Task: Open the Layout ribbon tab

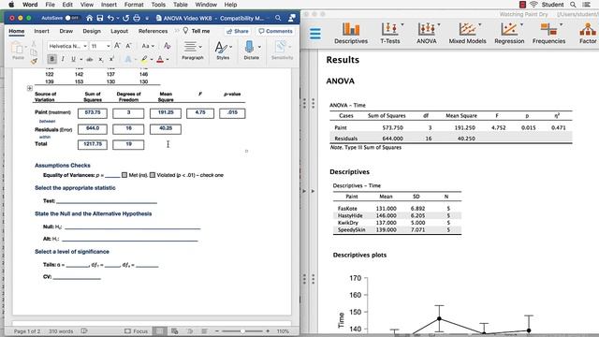Action: [x=119, y=31]
